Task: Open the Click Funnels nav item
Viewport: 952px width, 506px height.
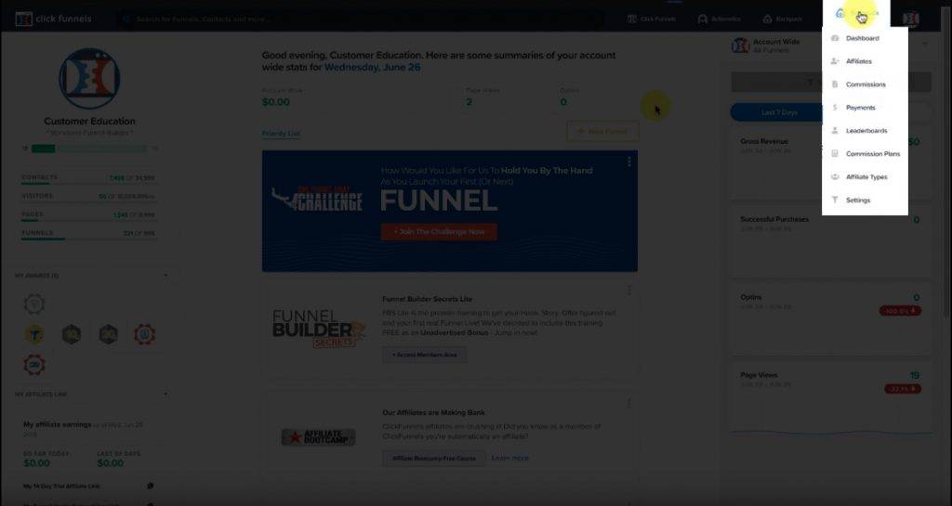Action: click(652, 19)
